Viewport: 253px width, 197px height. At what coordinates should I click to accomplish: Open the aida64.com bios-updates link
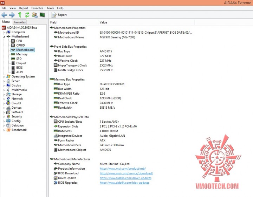pyautogui.click(x=124, y=183)
